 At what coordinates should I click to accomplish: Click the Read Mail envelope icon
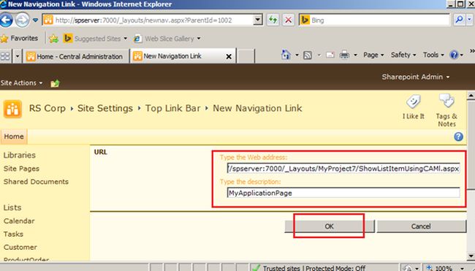[x=330, y=55]
